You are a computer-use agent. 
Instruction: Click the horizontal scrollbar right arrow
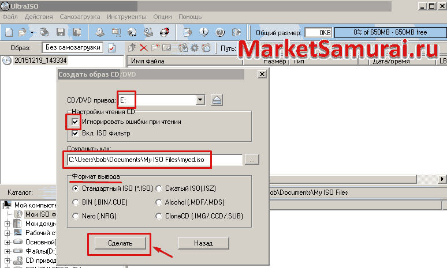[x=442, y=179]
